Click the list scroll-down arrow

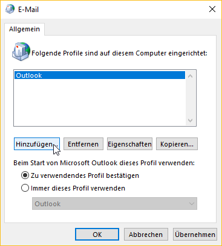[190, 121]
